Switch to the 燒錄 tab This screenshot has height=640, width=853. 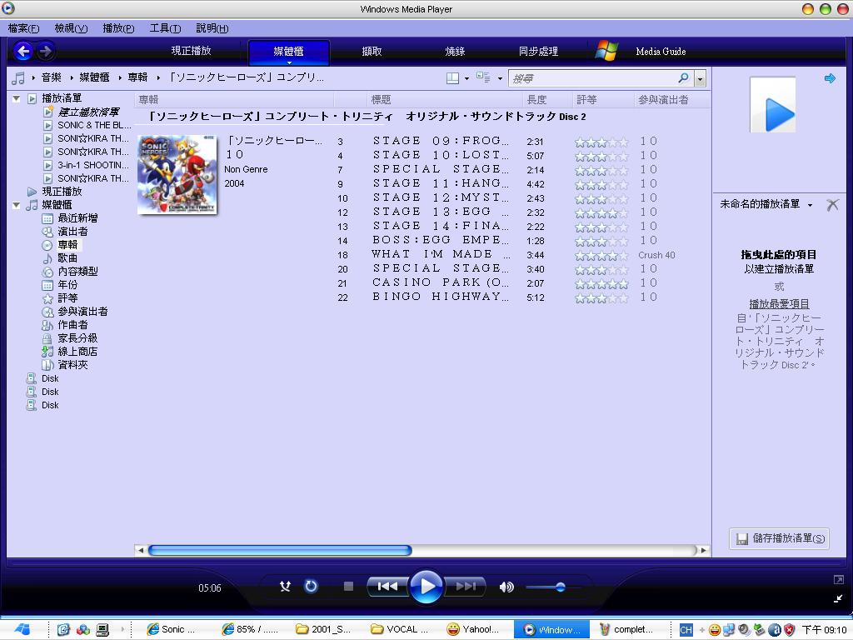pos(454,51)
